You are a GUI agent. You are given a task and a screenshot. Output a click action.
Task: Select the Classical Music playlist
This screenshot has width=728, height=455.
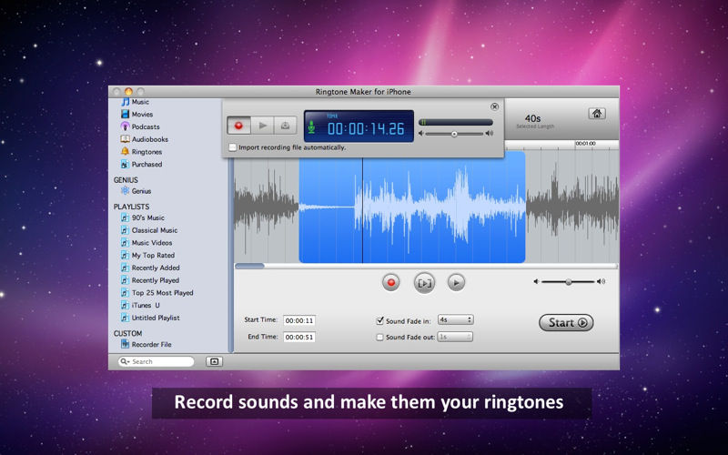(x=149, y=230)
